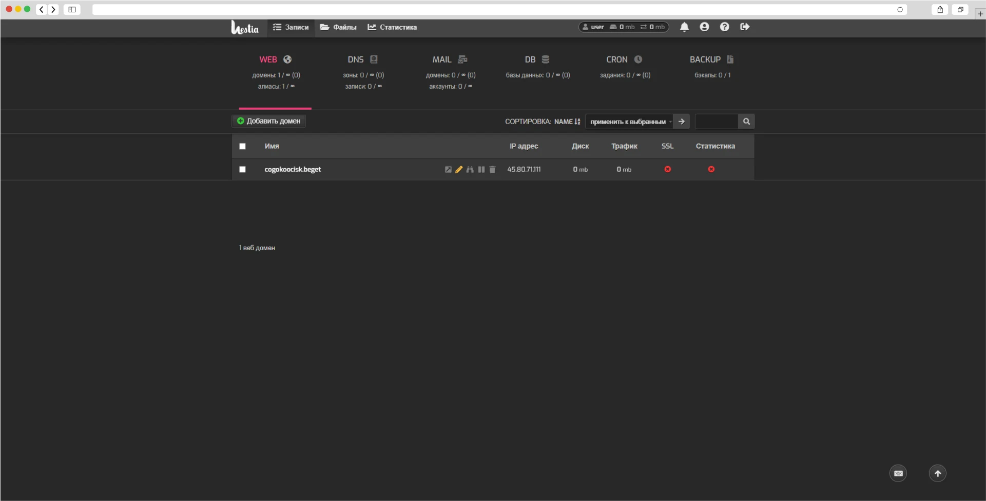
Task: Open the user profile icon
Action: [704, 27]
